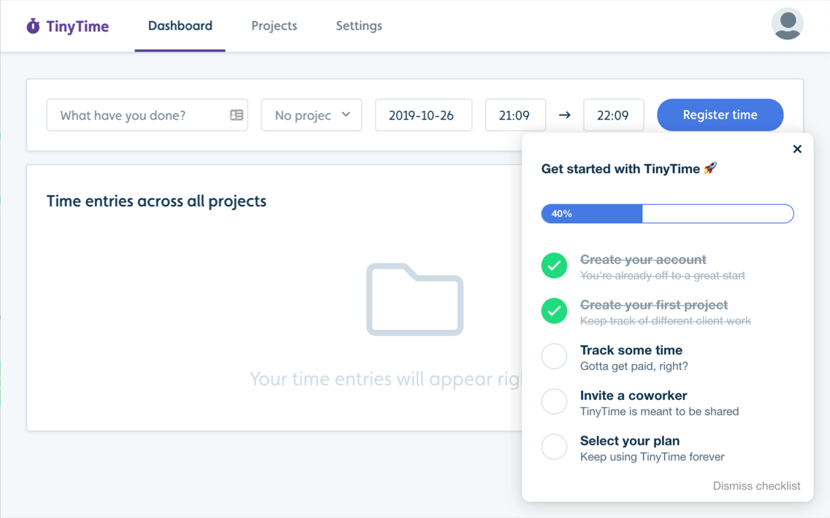Viewport: 830px width, 518px height.
Task: Open the Track some time step
Action: point(631,350)
